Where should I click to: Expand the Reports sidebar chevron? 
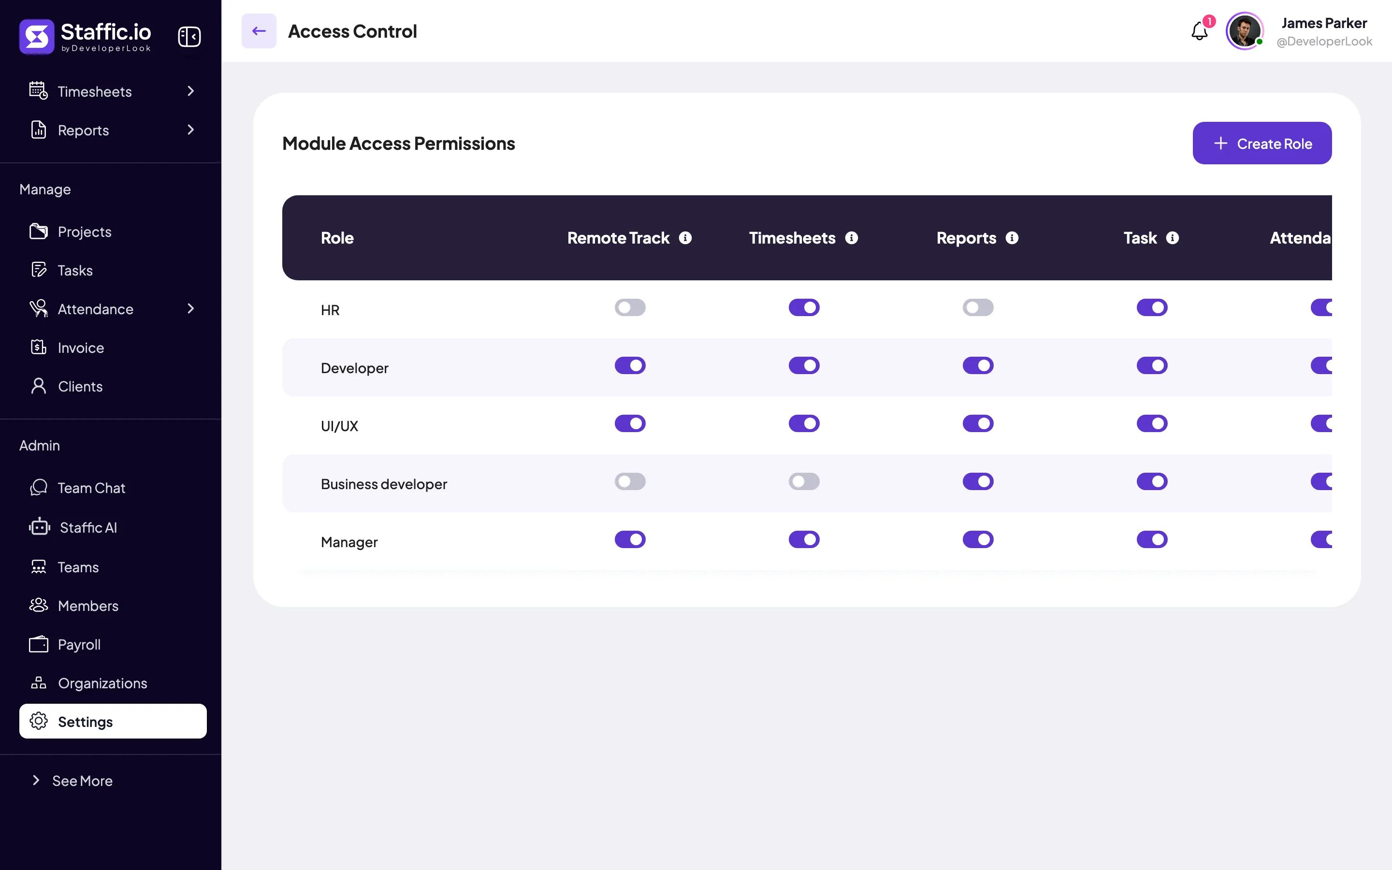190,130
